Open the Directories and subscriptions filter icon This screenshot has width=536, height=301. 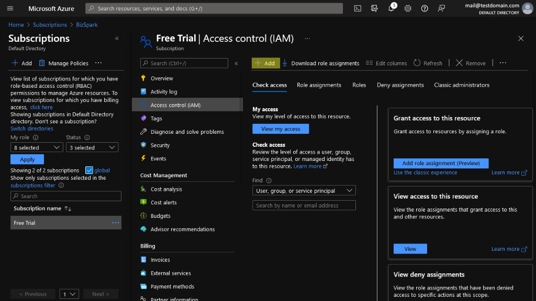pyautogui.click(x=374, y=8)
